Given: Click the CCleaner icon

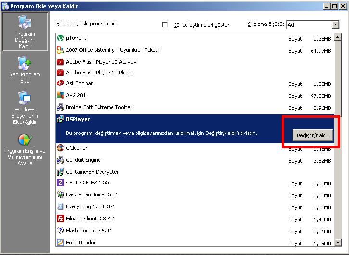Looking at the screenshot, I should point(60,148).
